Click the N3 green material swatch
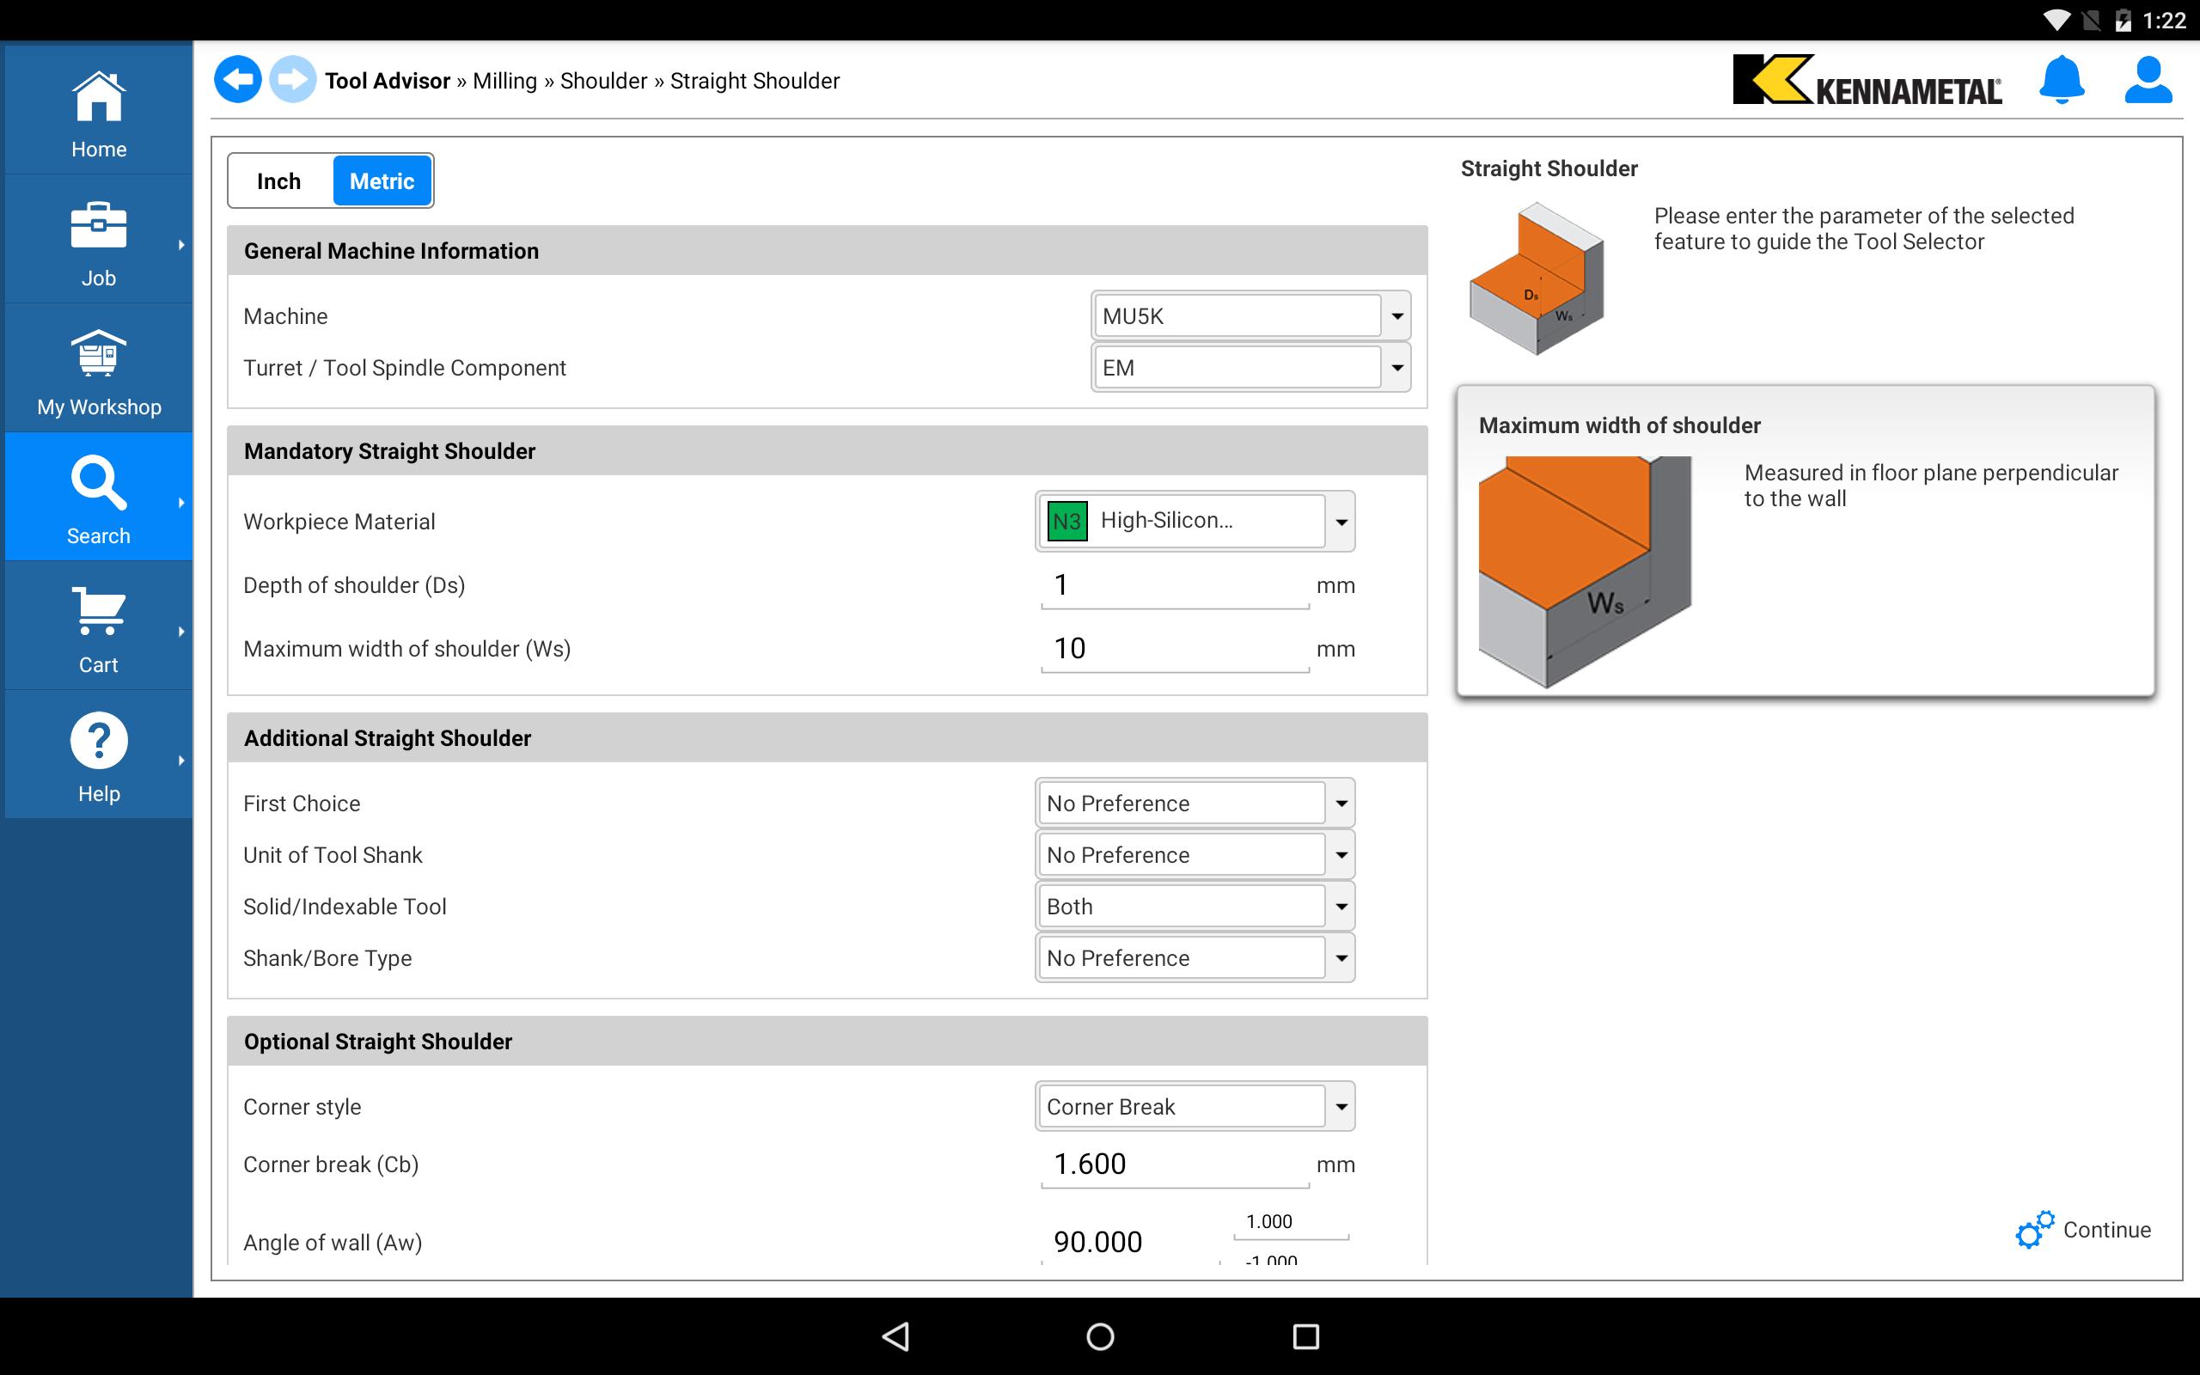Viewport: 2200px width, 1375px height. (x=1066, y=521)
